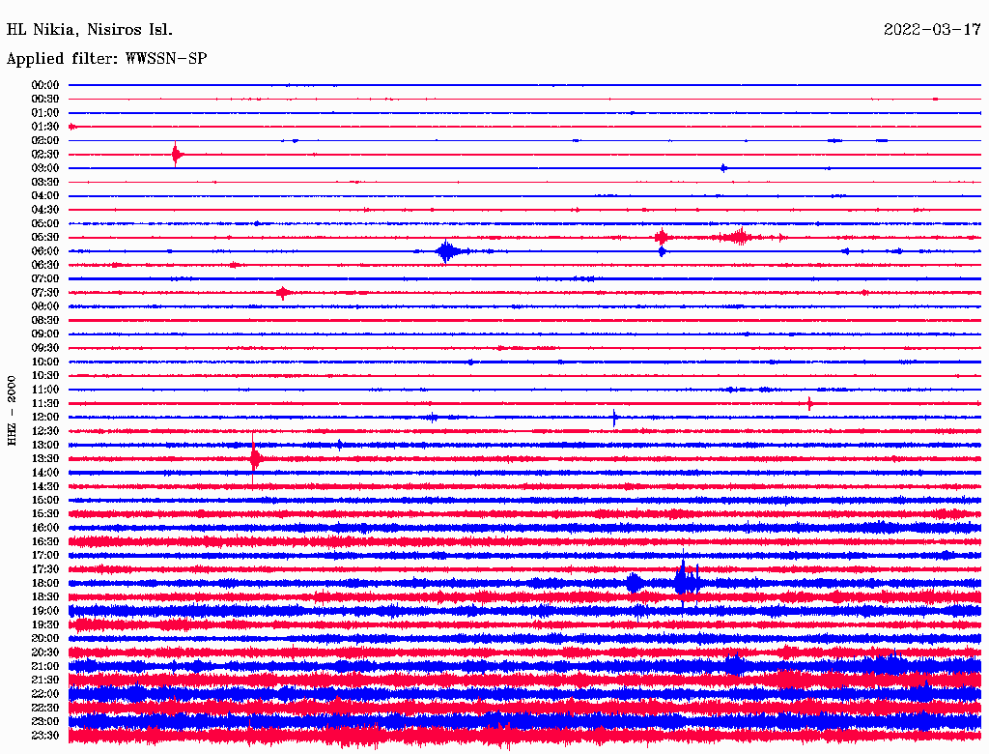The width and height of the screenshot is (989, 754).
Task: Select the 02:30 time label
Action: [45, 155]
